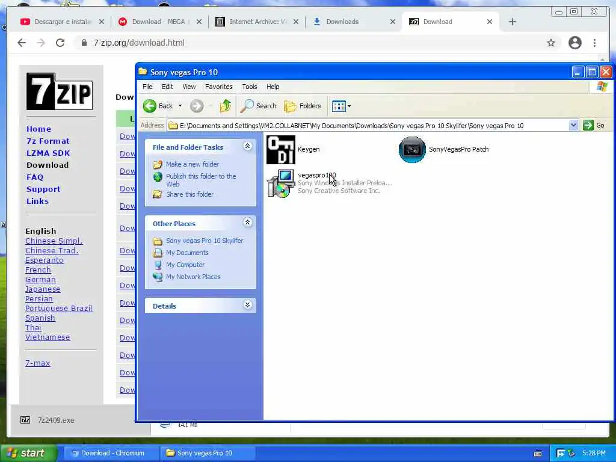Click Publish this folder to the Web
Image resolution: width=616 pixels, height=462 pixels.
click(x=201, y=180)
